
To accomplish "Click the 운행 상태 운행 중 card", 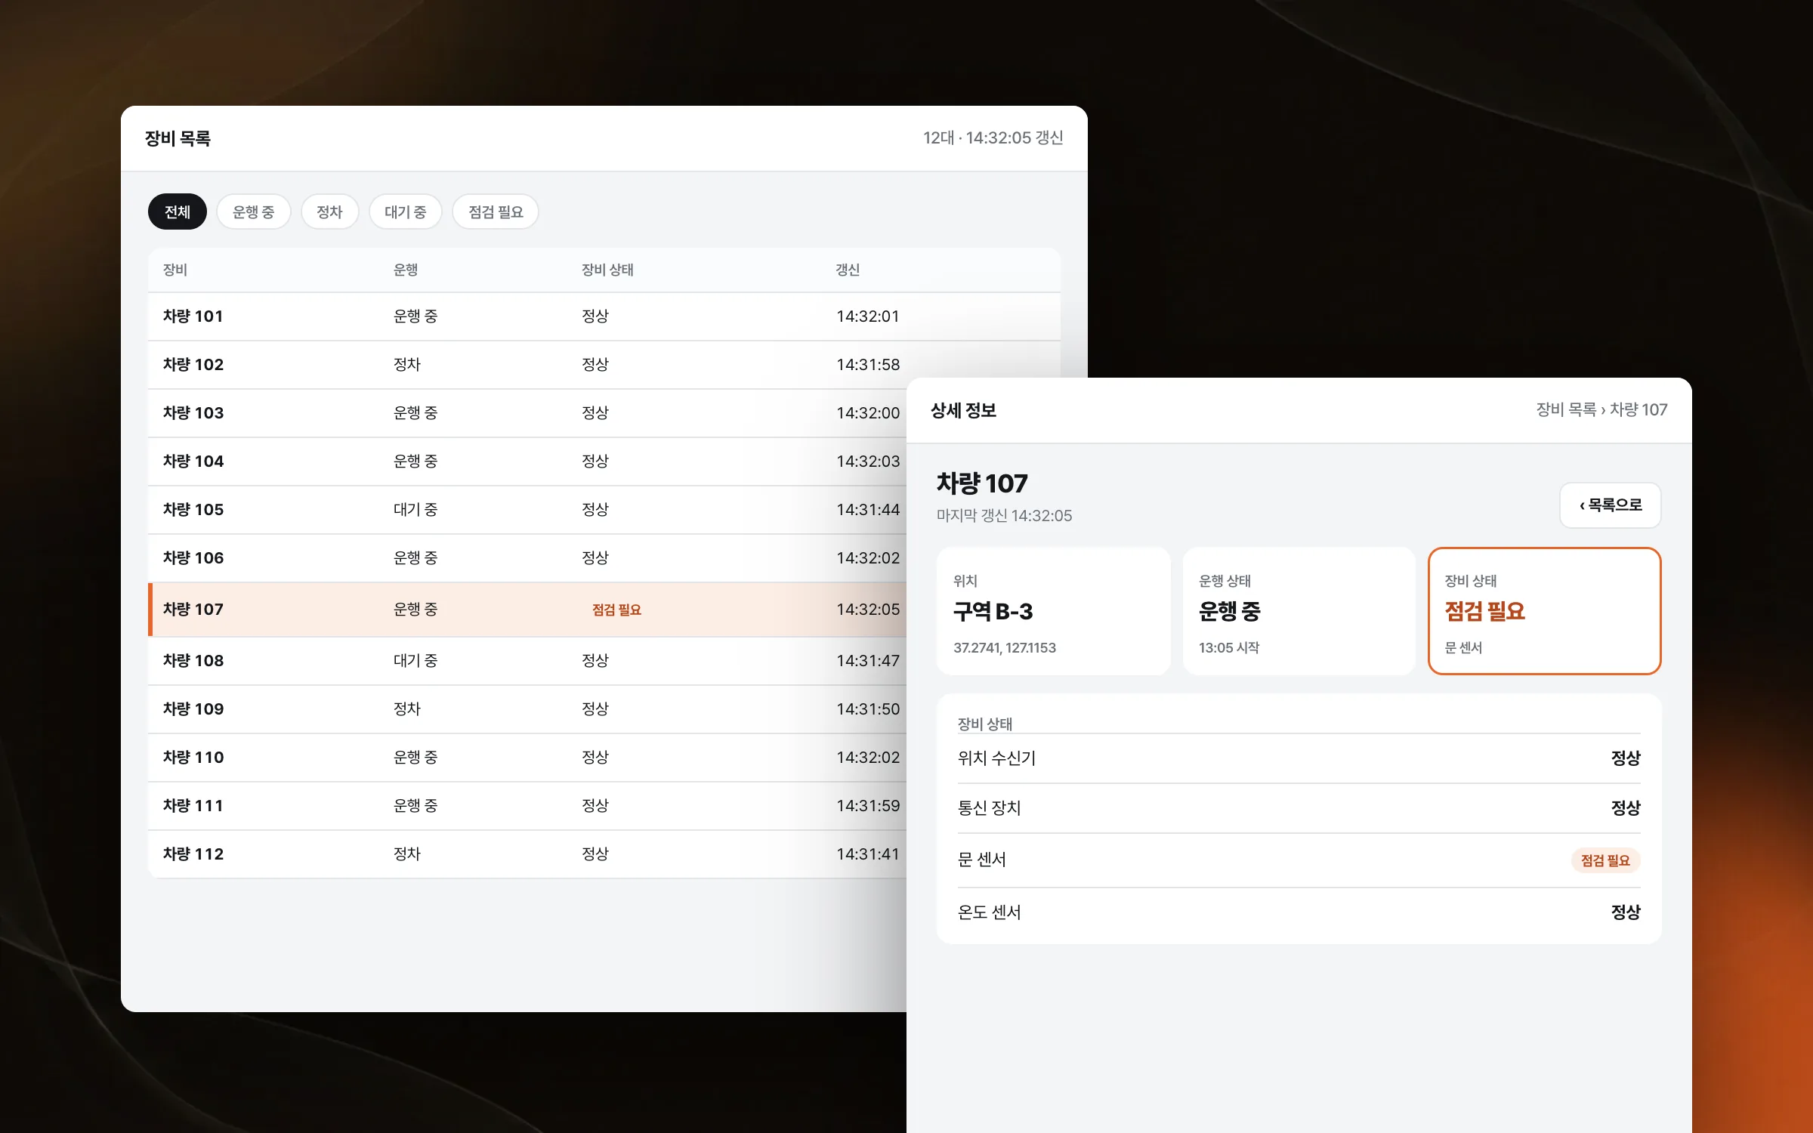I will tap(1299, 611).
